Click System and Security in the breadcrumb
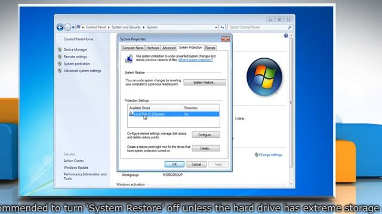 click(126, 27)
